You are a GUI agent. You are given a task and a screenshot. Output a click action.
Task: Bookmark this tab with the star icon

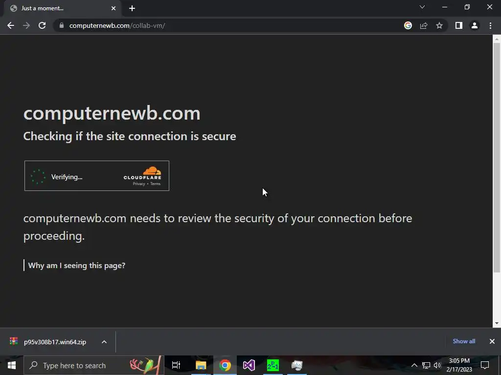pyautogui.click(x=439, y=25)
